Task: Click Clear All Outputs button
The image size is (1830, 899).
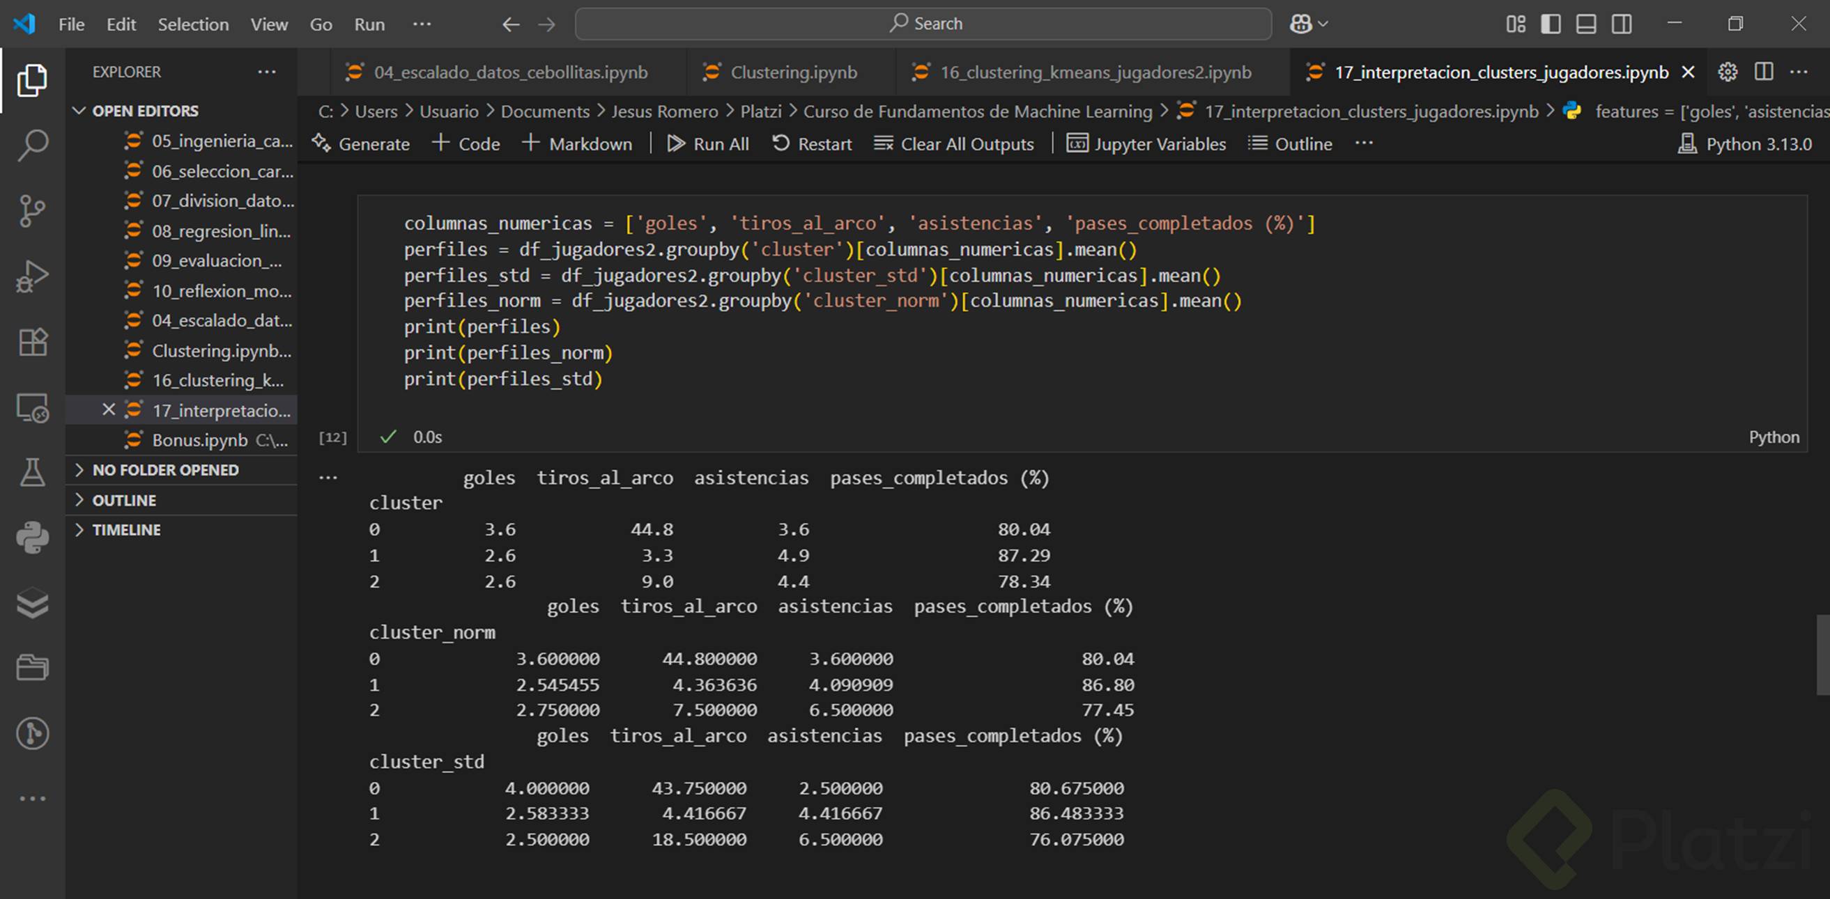Action: (954, 144)
